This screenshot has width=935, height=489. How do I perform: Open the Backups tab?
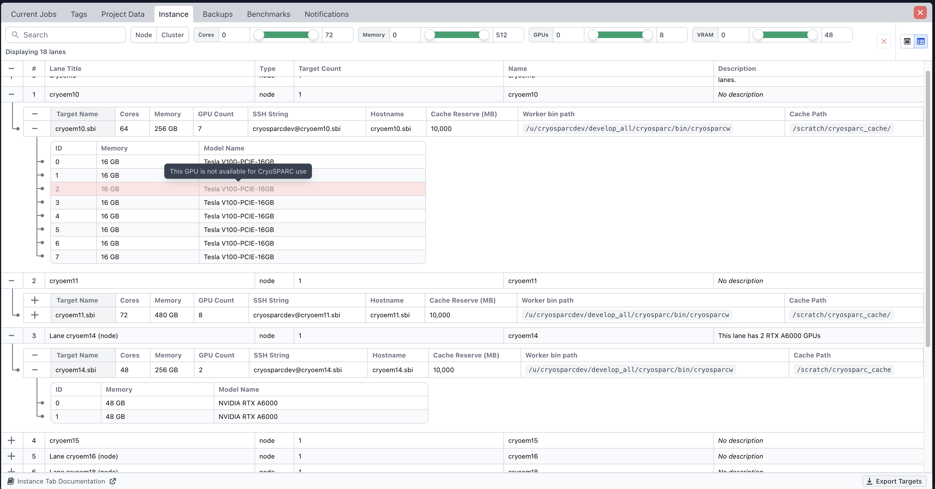click(x=218, y=14)
